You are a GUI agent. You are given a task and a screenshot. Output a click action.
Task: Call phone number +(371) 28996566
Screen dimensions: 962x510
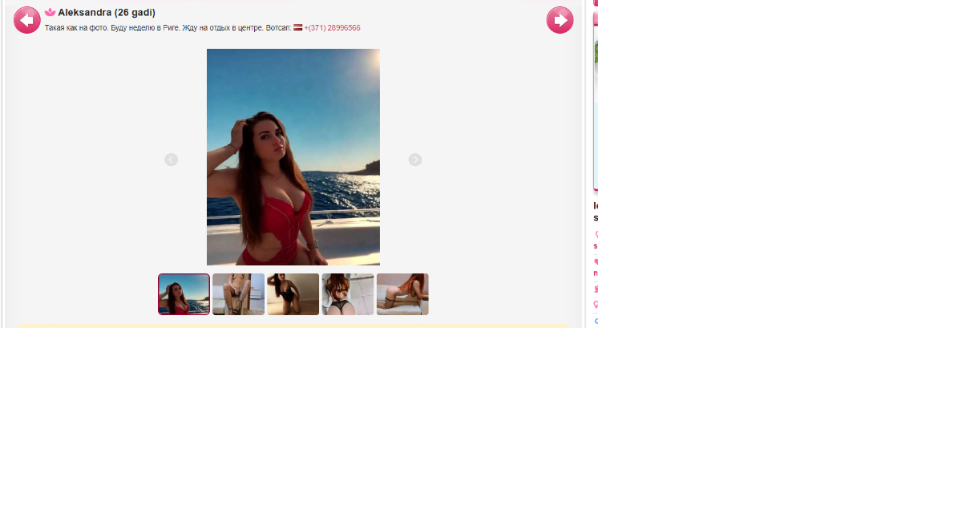click(x=332, y=28)
